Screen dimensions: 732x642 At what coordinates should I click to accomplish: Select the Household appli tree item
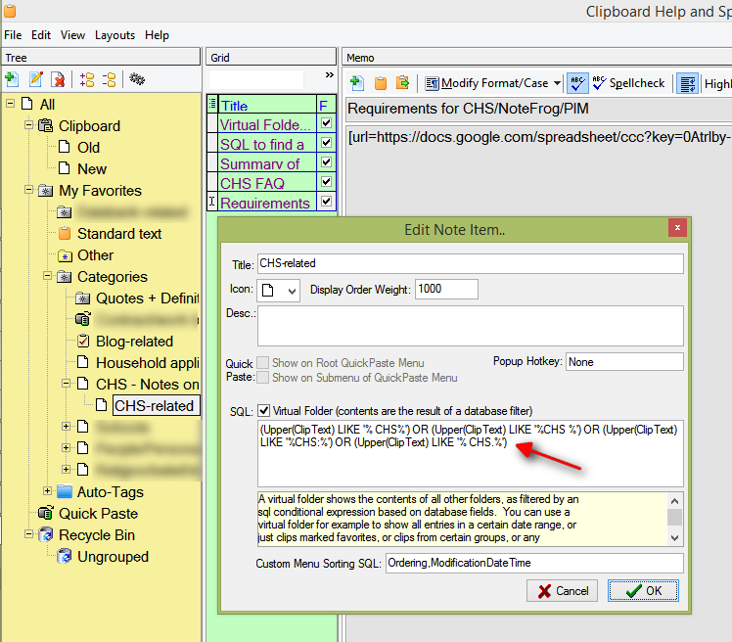pos(148,362)
